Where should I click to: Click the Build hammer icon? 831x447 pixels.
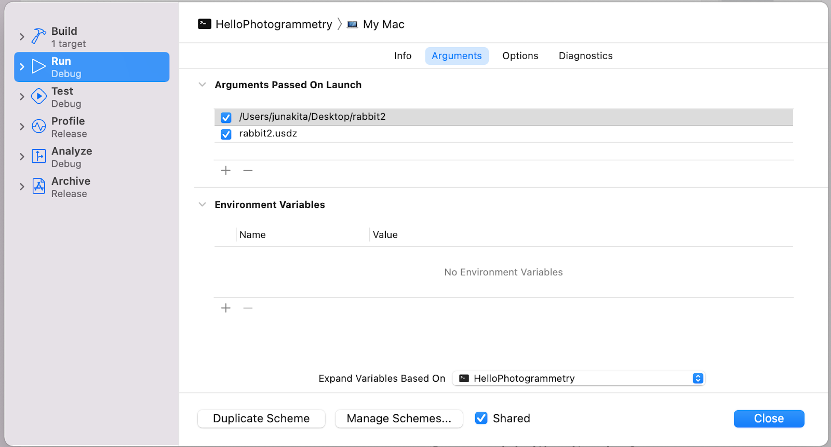(38, 36)
